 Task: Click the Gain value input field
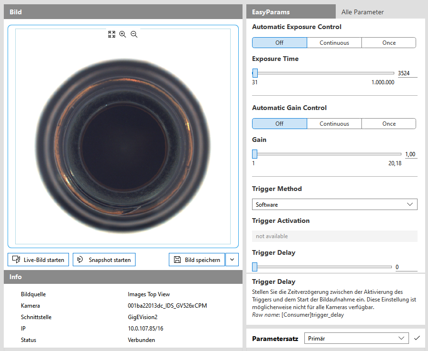click(410, 154)
